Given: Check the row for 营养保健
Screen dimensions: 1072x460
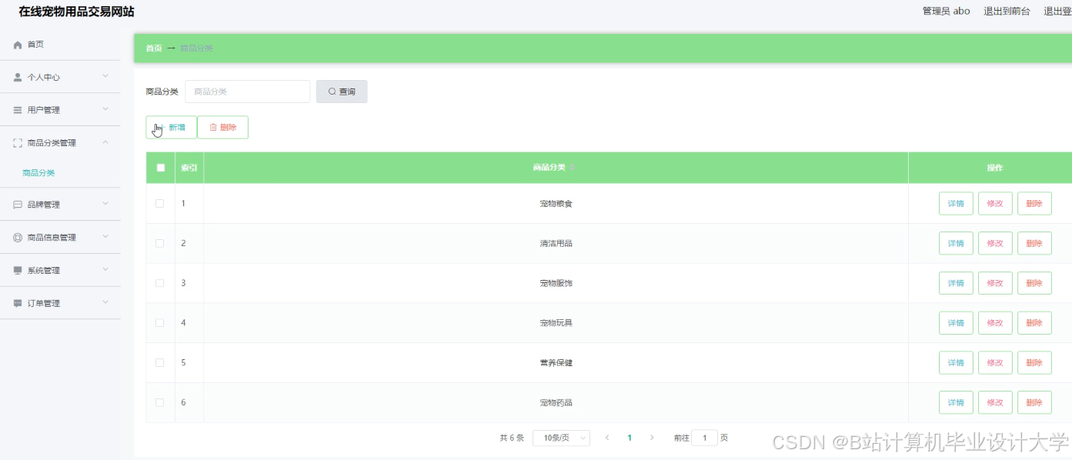Looking at the screenshot, I should tap(160, 362).
